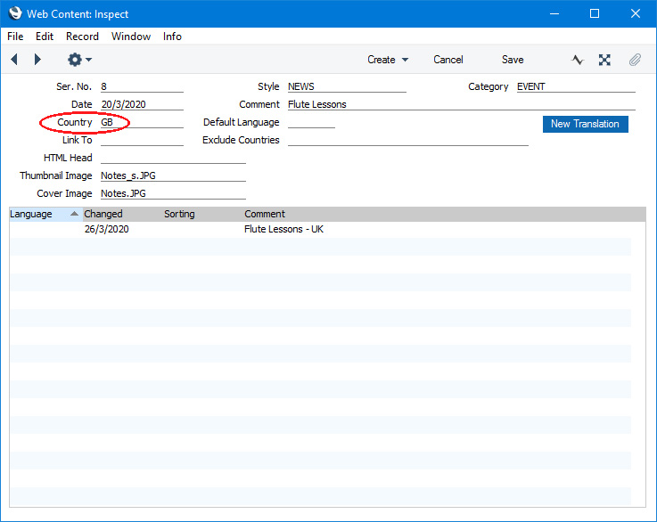Click the New Translation button
Image resolution: width=657 pixels, height=522 pixels.
coord(585,124)
